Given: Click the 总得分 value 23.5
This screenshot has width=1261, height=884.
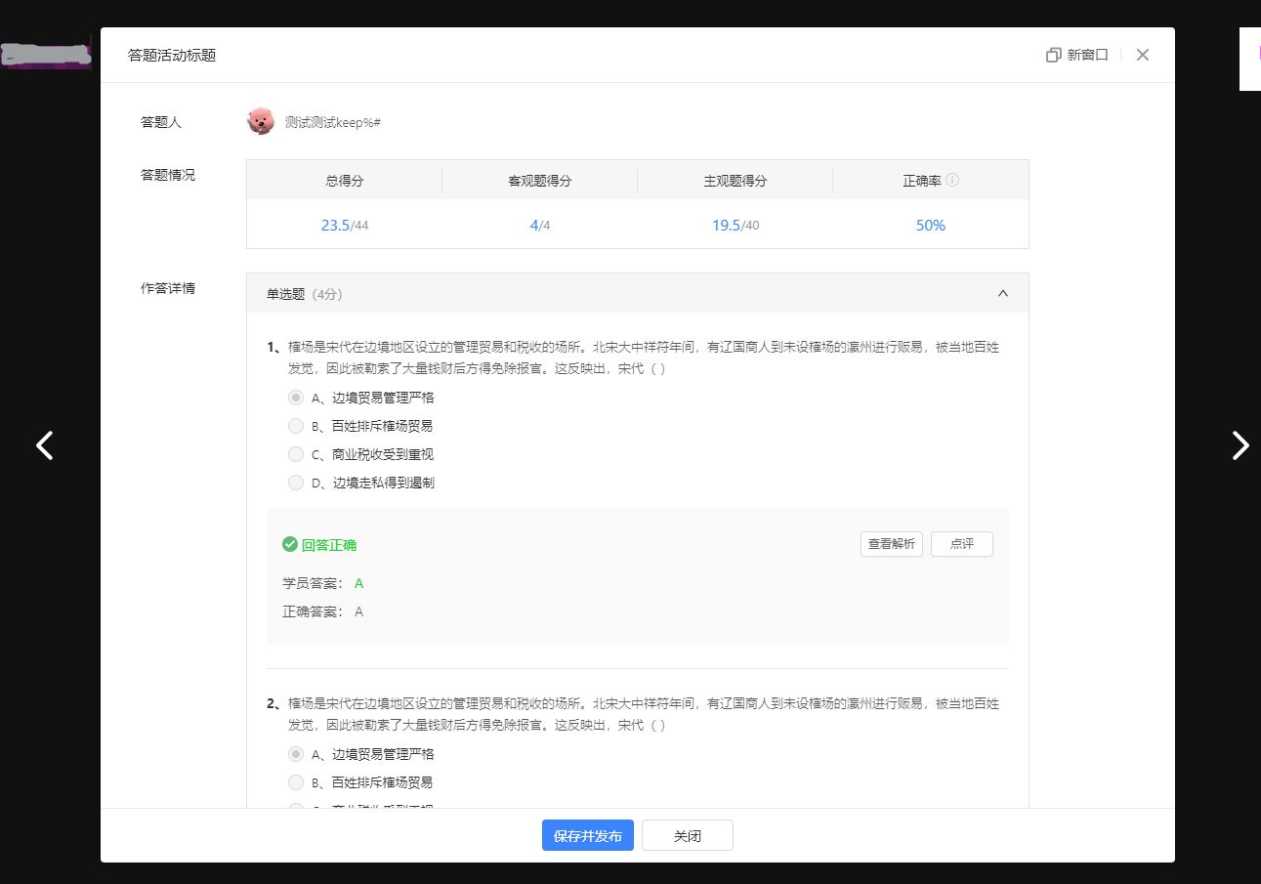Looking at the screenshot, I should point(335,226).
